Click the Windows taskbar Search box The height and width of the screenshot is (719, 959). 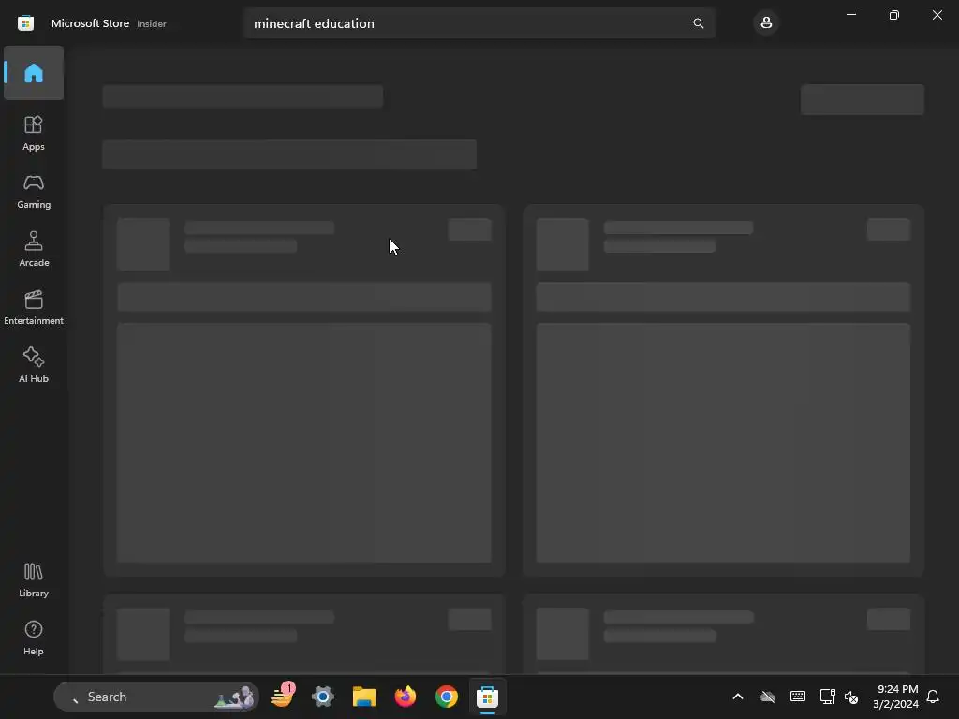point(156,697)
